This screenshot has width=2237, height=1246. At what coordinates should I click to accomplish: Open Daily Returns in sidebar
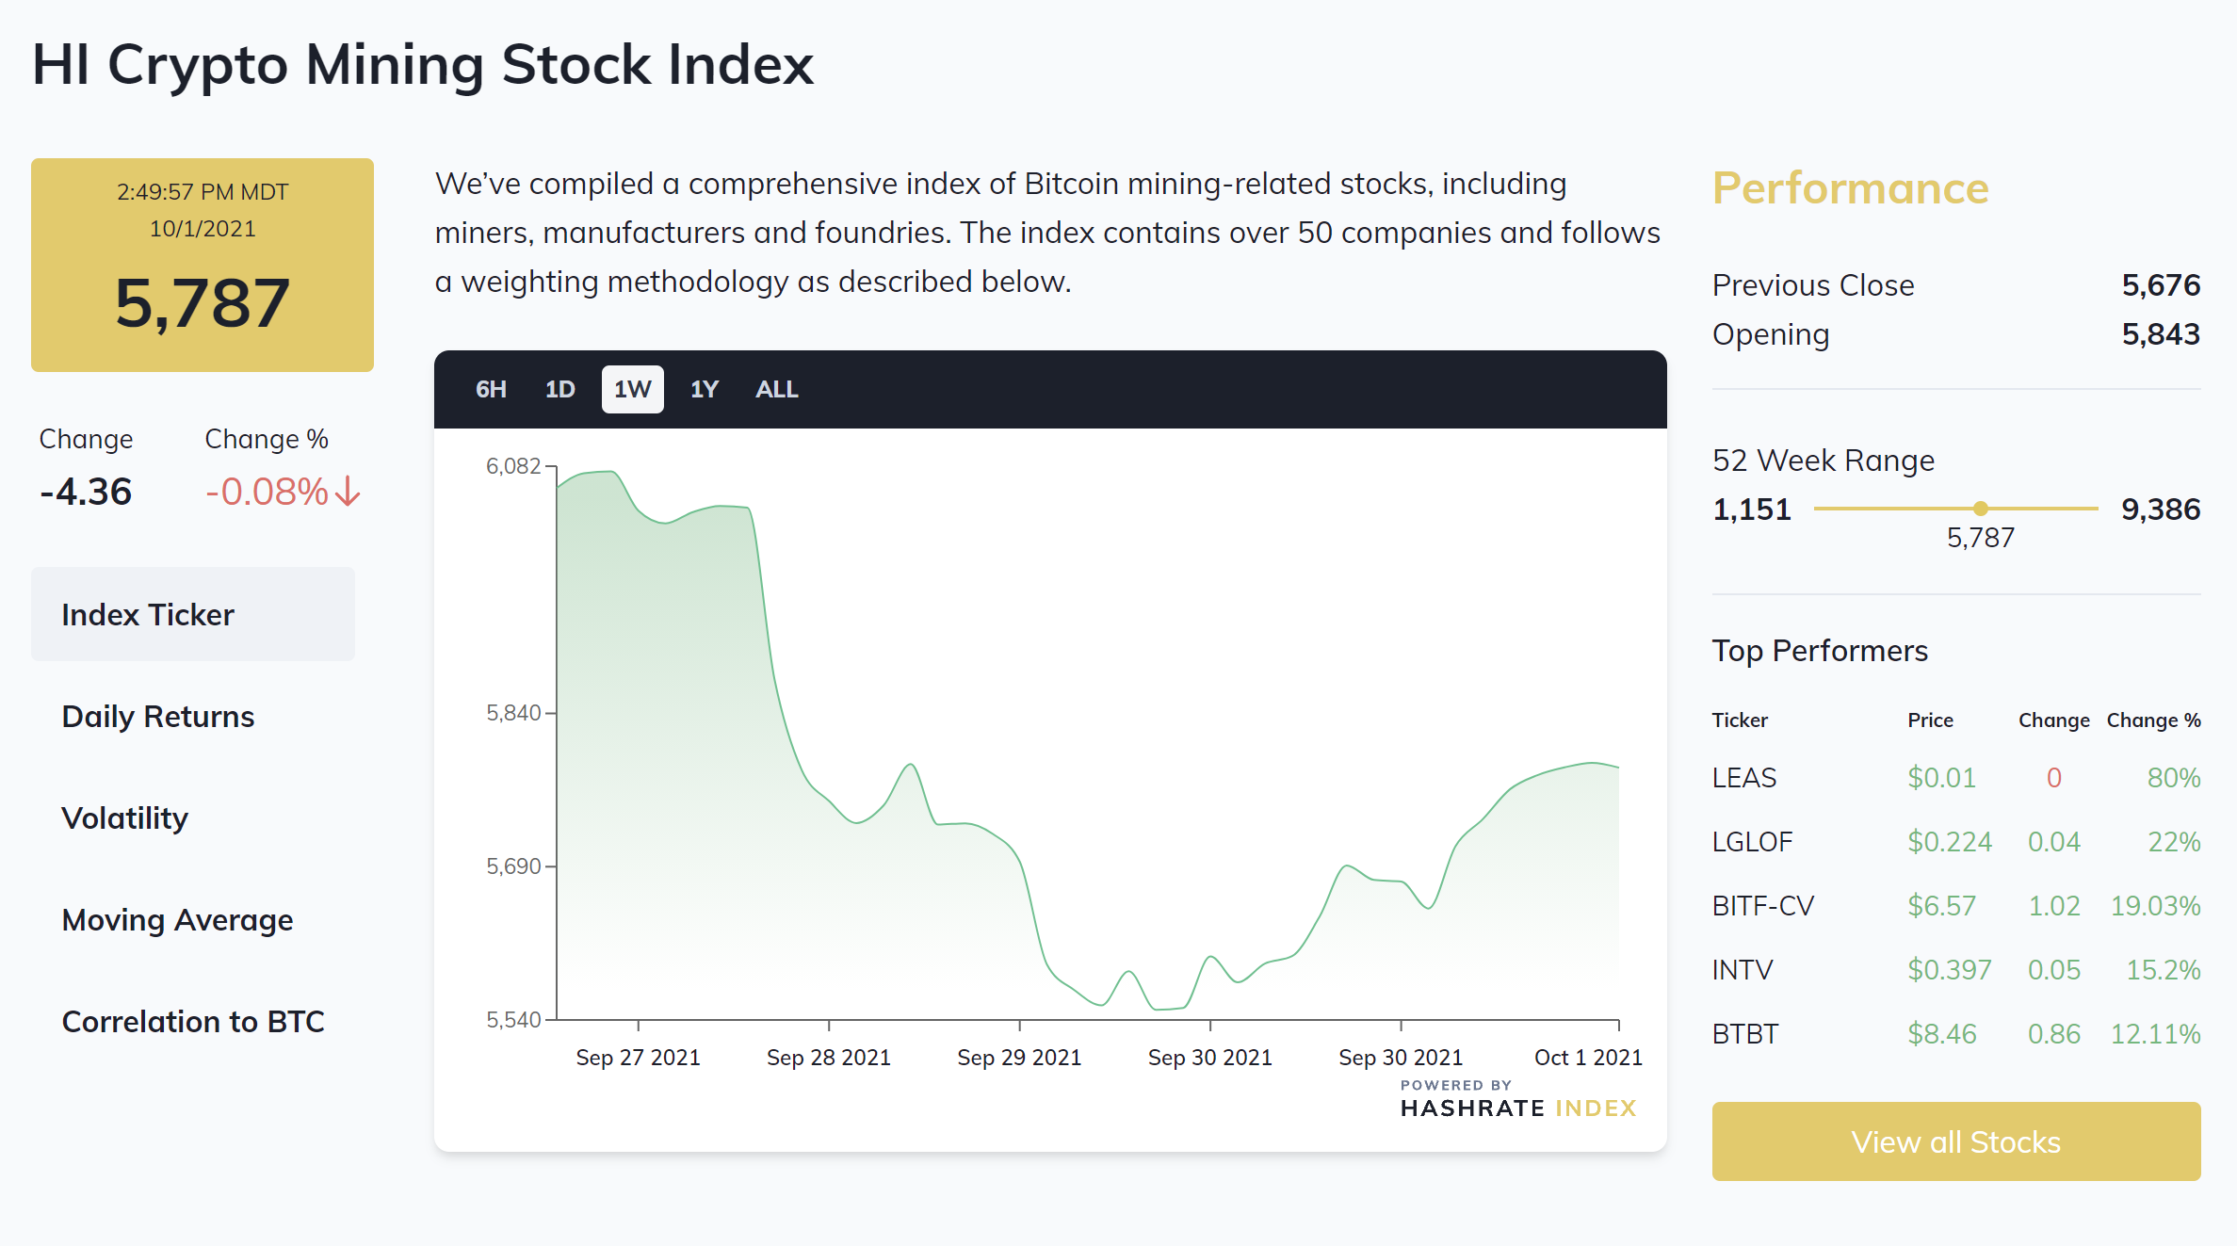[157, 717]
